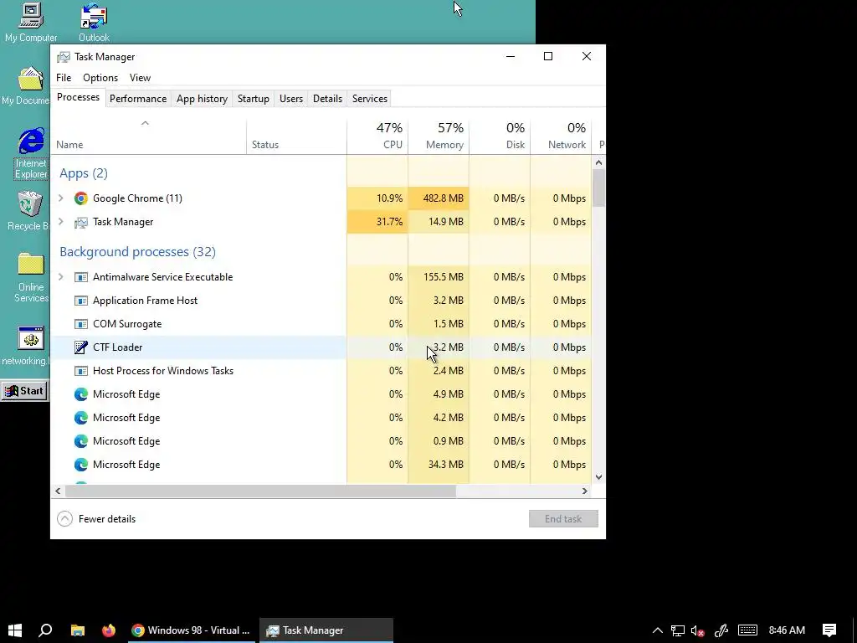This screenshot has height=643, width=857.
Task: Collapse to Fewer details view
Action: [96, 519]
